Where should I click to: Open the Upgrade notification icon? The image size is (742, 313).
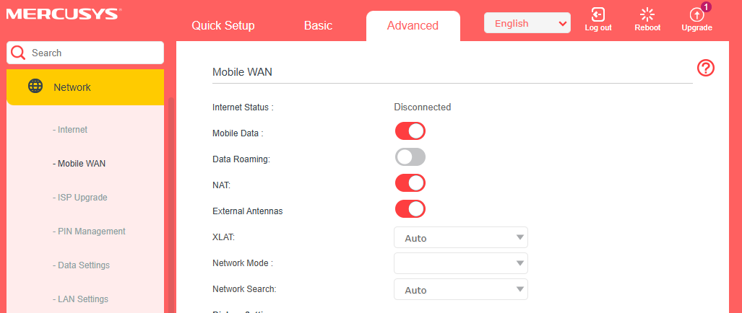[696, 14]
